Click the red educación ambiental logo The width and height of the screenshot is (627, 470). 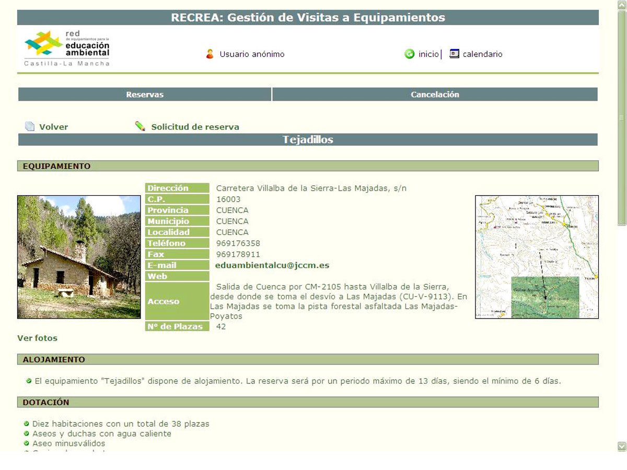(x=67, y=48)
